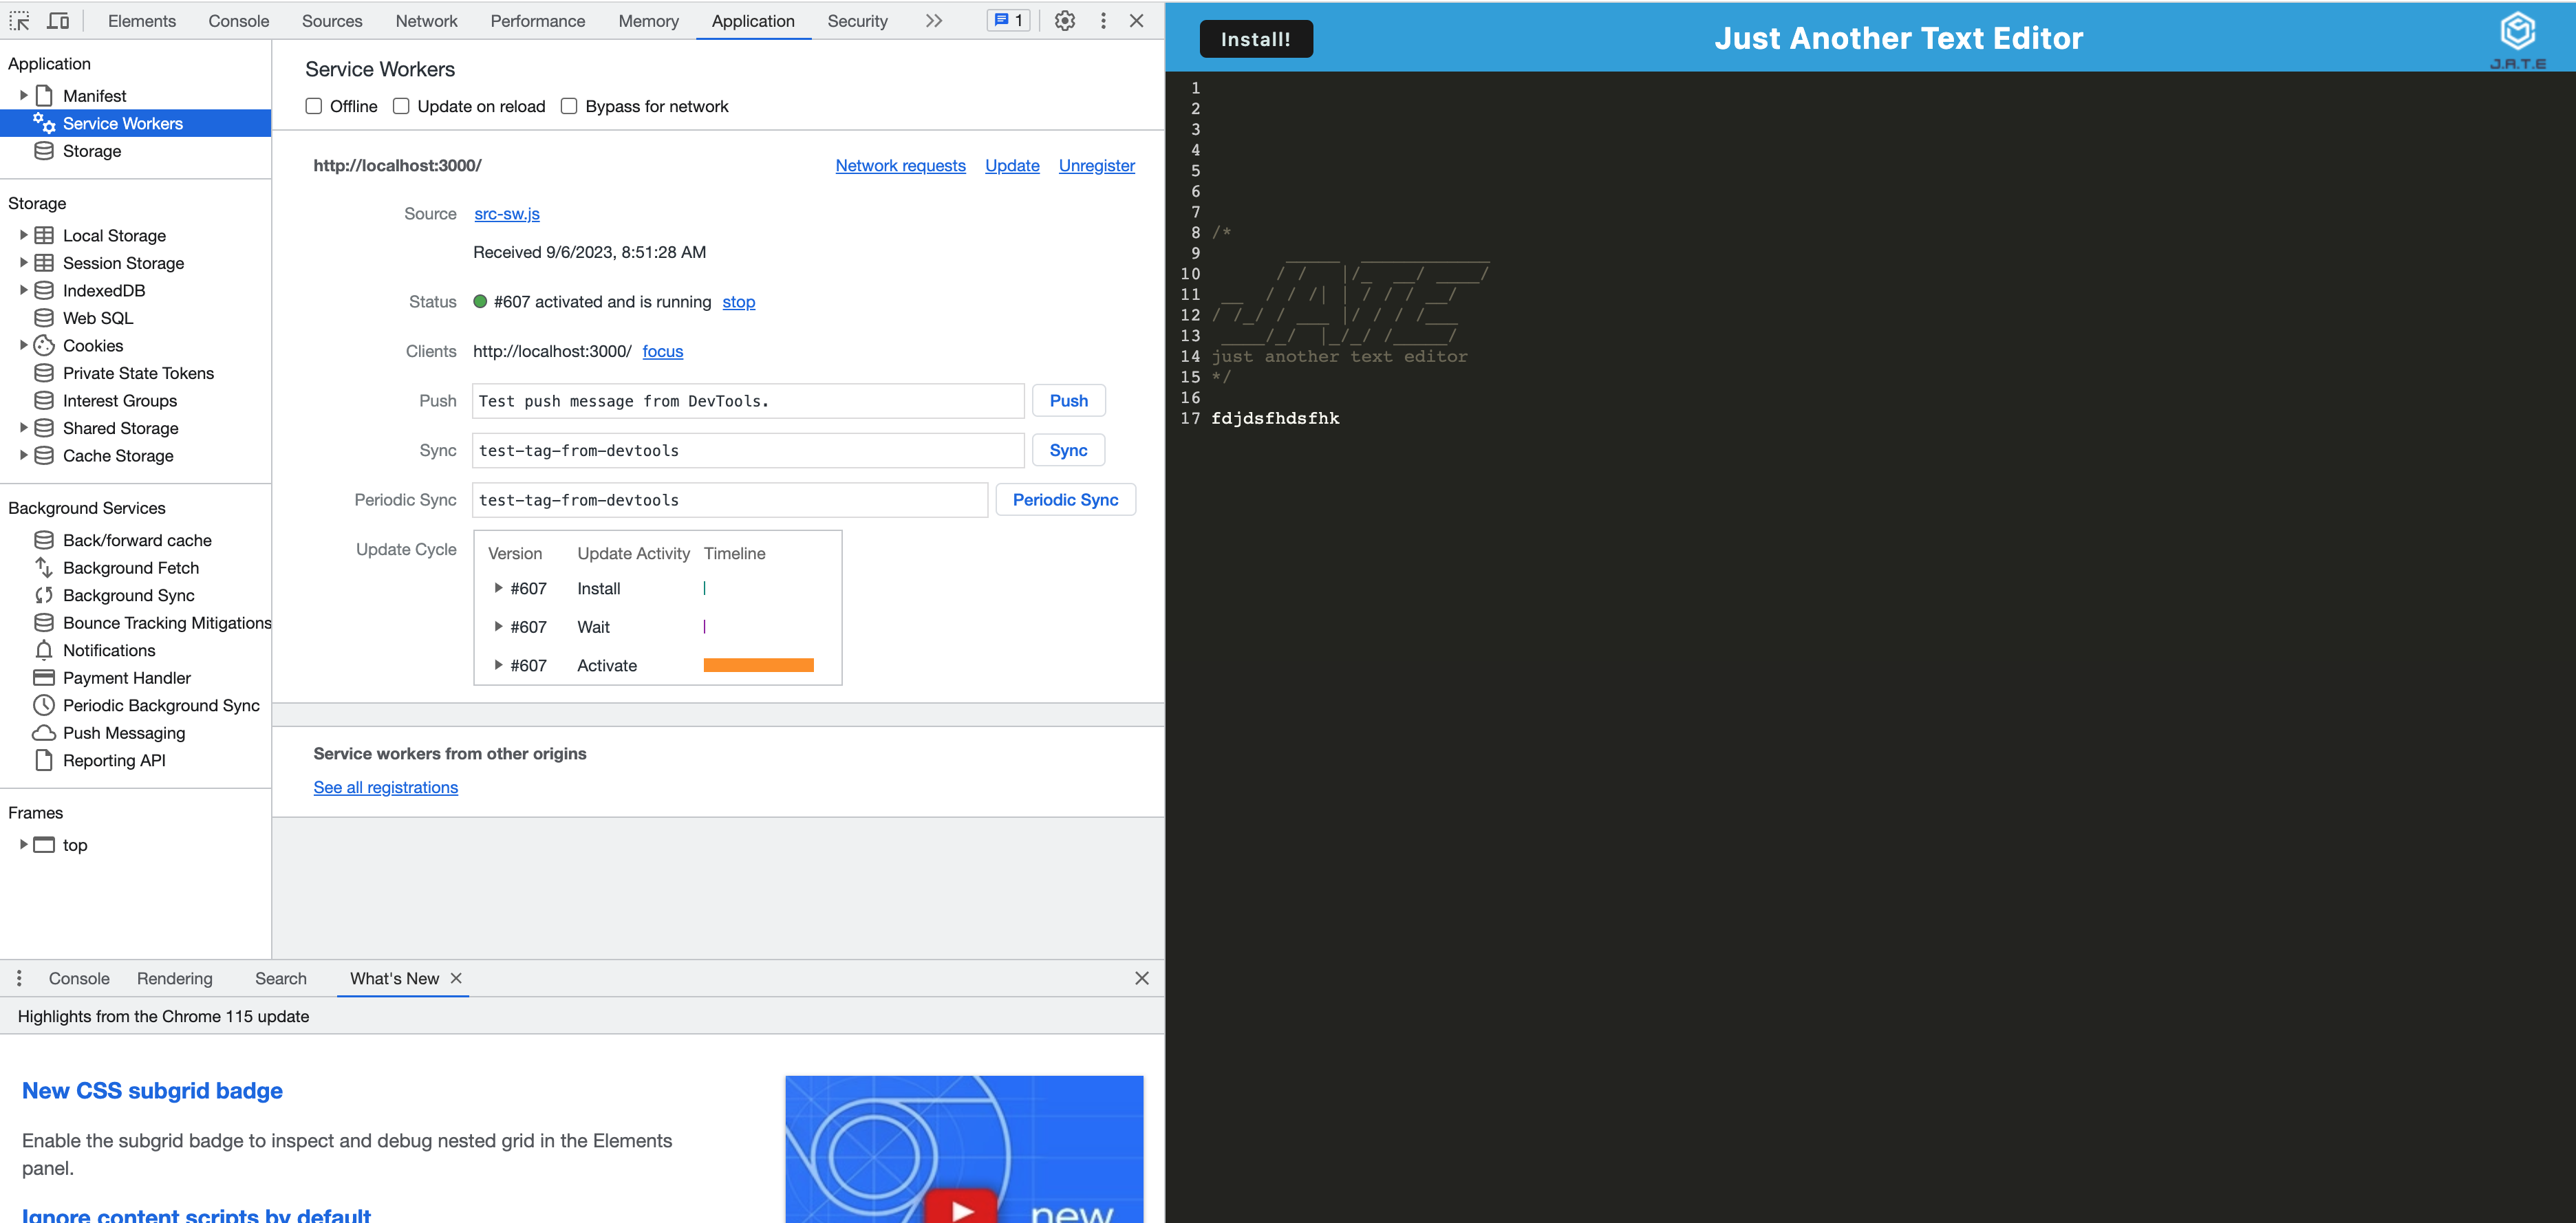2576x1223 pixels.
Task: Toggle Bypass for network checkbox
Action: [x=569, y=106]
